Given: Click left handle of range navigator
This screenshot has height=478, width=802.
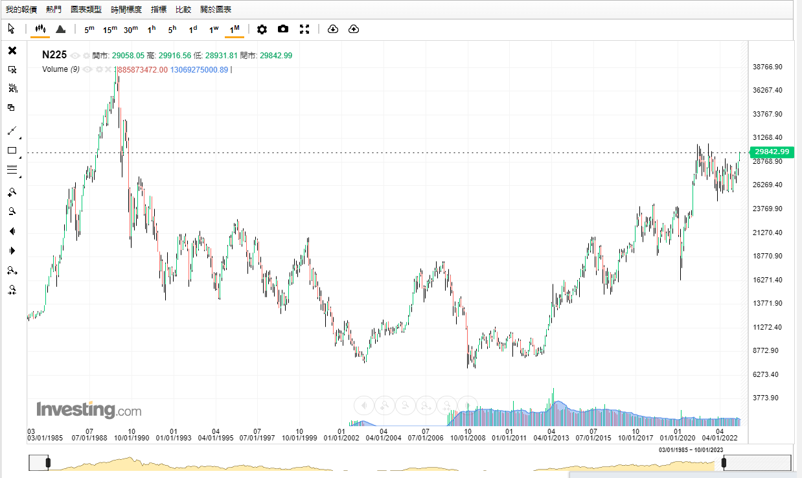Looking at the screenshot, I should pos(48,462).
